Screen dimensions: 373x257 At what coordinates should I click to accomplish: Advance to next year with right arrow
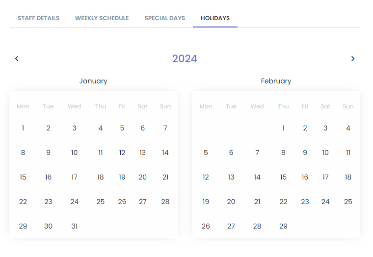[352, 59]
